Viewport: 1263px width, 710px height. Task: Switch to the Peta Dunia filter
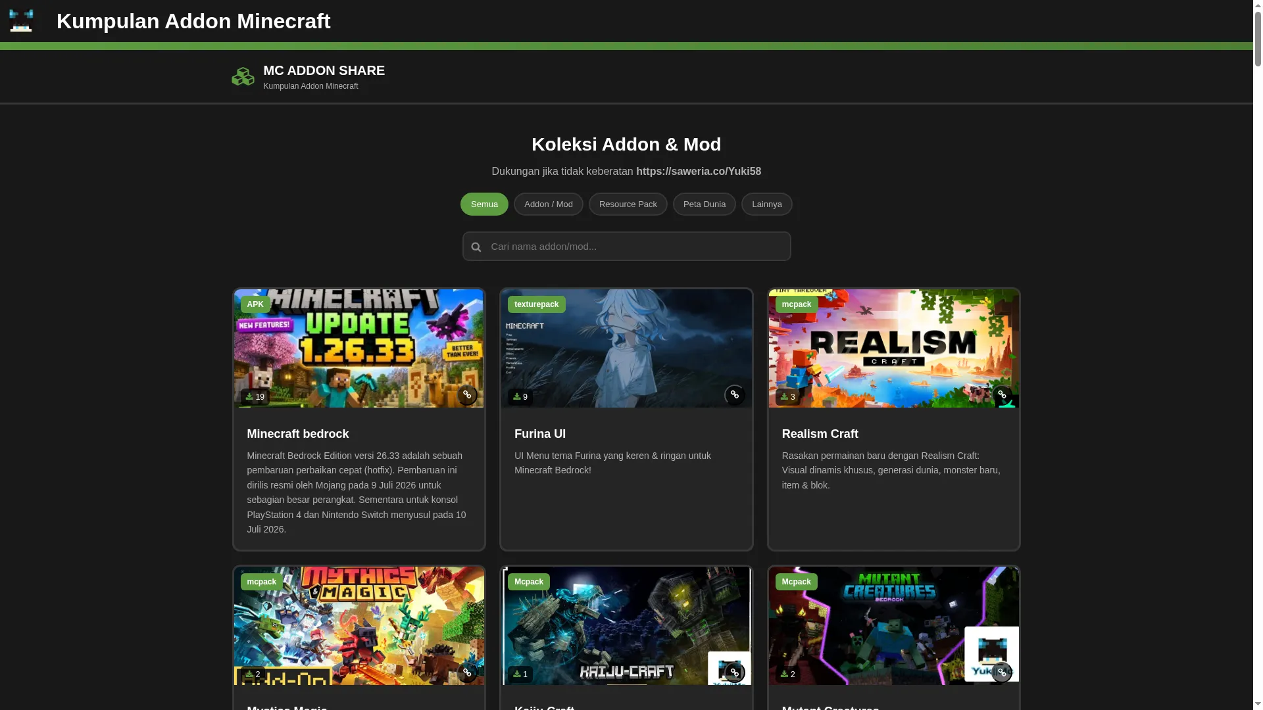tap(705, 204)
